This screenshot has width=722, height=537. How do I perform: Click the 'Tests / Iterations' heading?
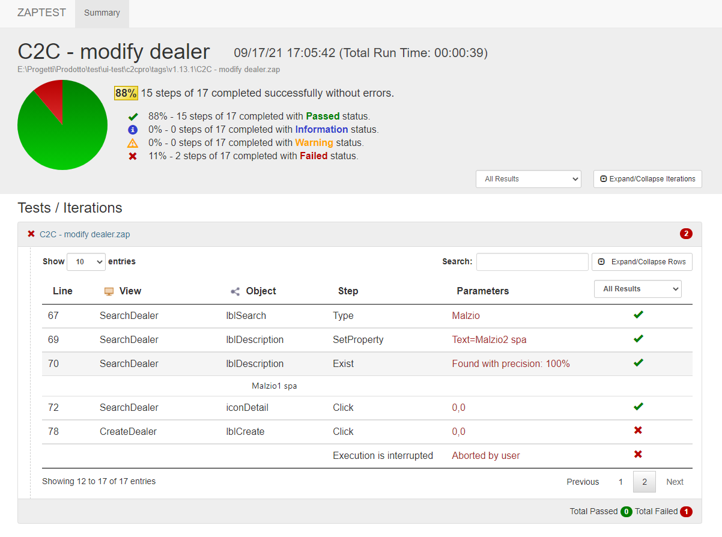pyautogui.click(x=70, y=208)
